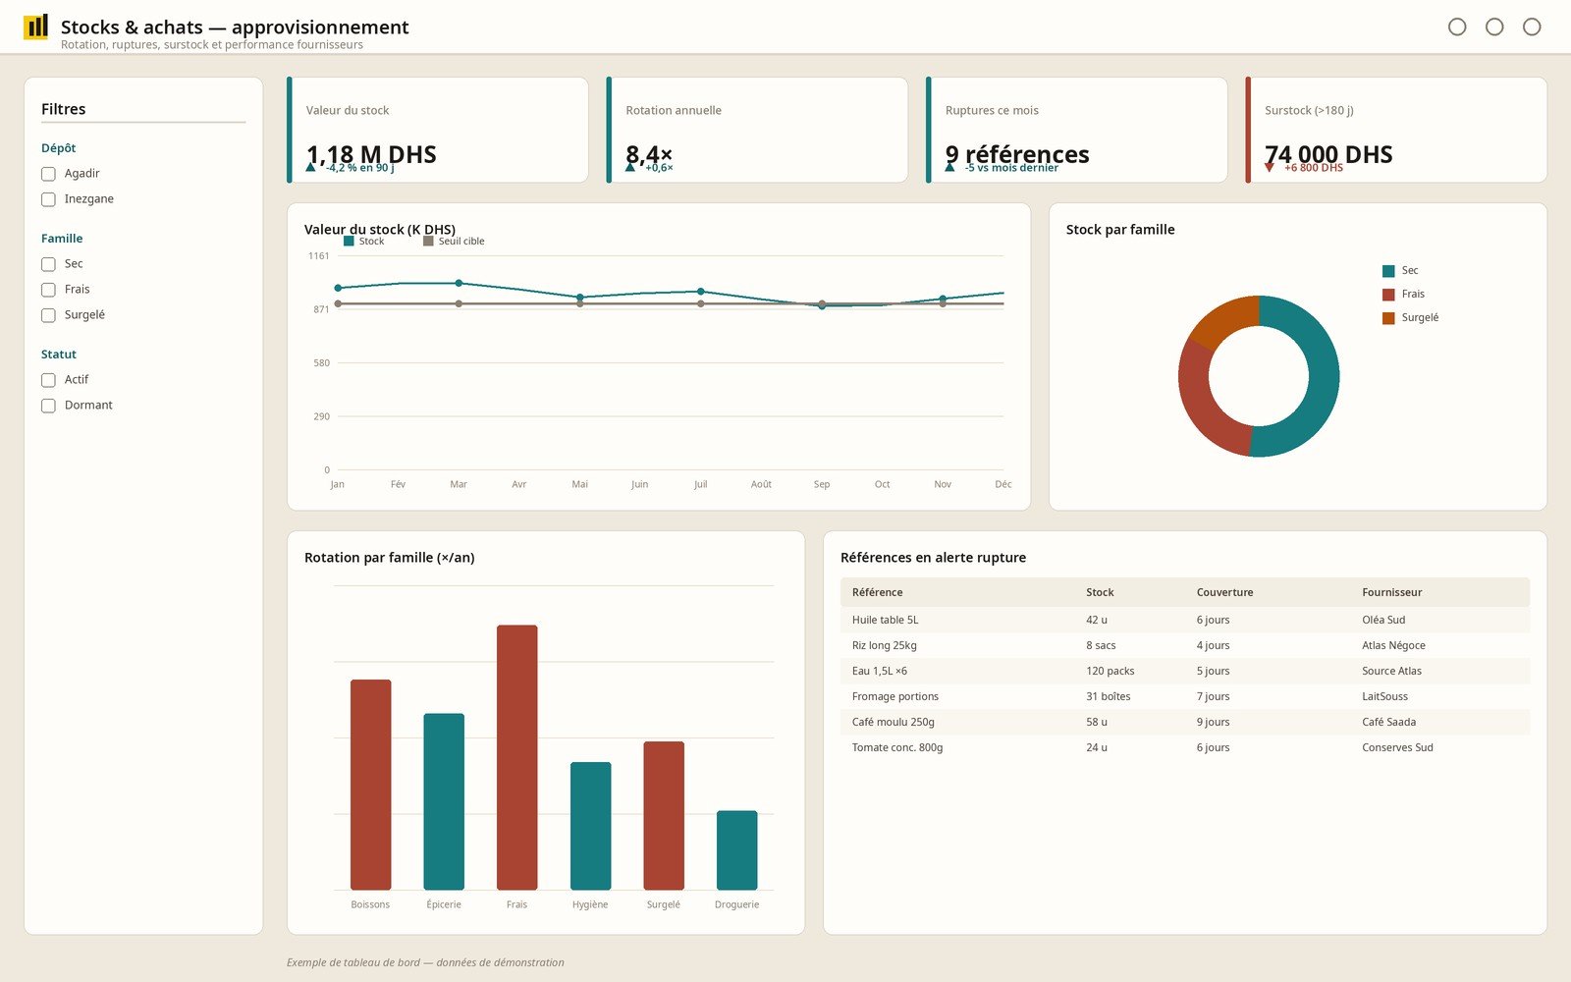Click the Surgelé swatch in donut legend

click(x=1388, y=318)
